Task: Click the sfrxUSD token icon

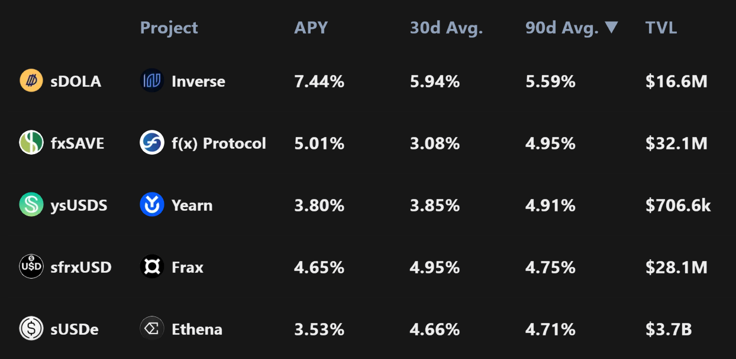Action: [x=31, y=267]
